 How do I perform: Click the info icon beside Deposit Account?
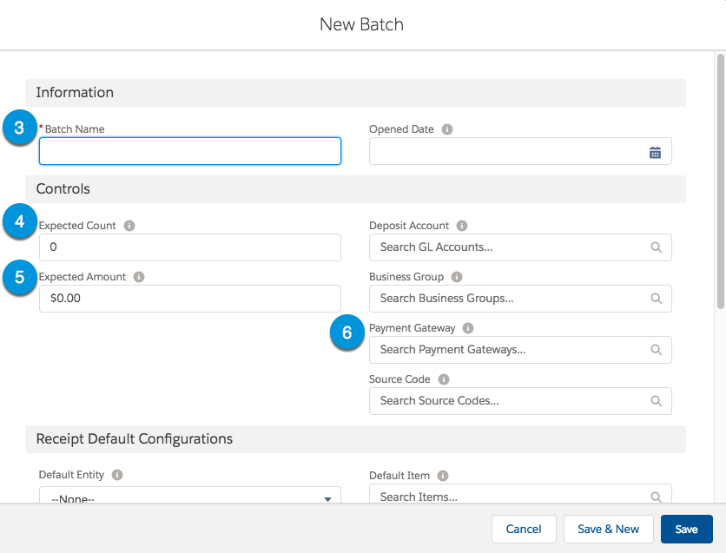[x=461, y=225]
